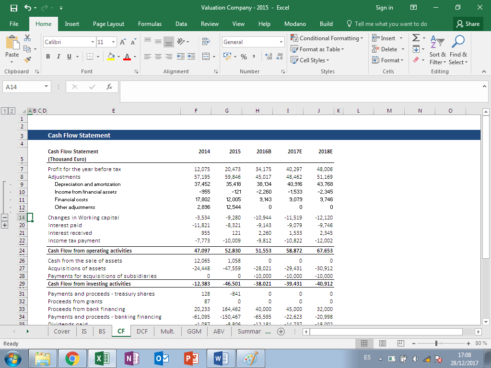Open Cell Styles gallery
The width and height of the screenshot is (491, 368).
[311, 60]
